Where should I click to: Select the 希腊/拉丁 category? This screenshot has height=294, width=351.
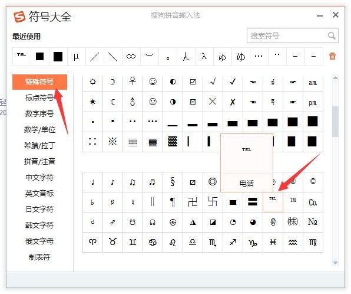[x=39, y=146]
